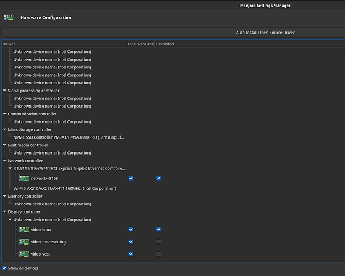Toggle network-r8168 Installed checkbox
This screenshot has height=276, width=345.
pos(159,178)
